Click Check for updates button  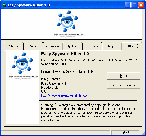pos(123,85)
